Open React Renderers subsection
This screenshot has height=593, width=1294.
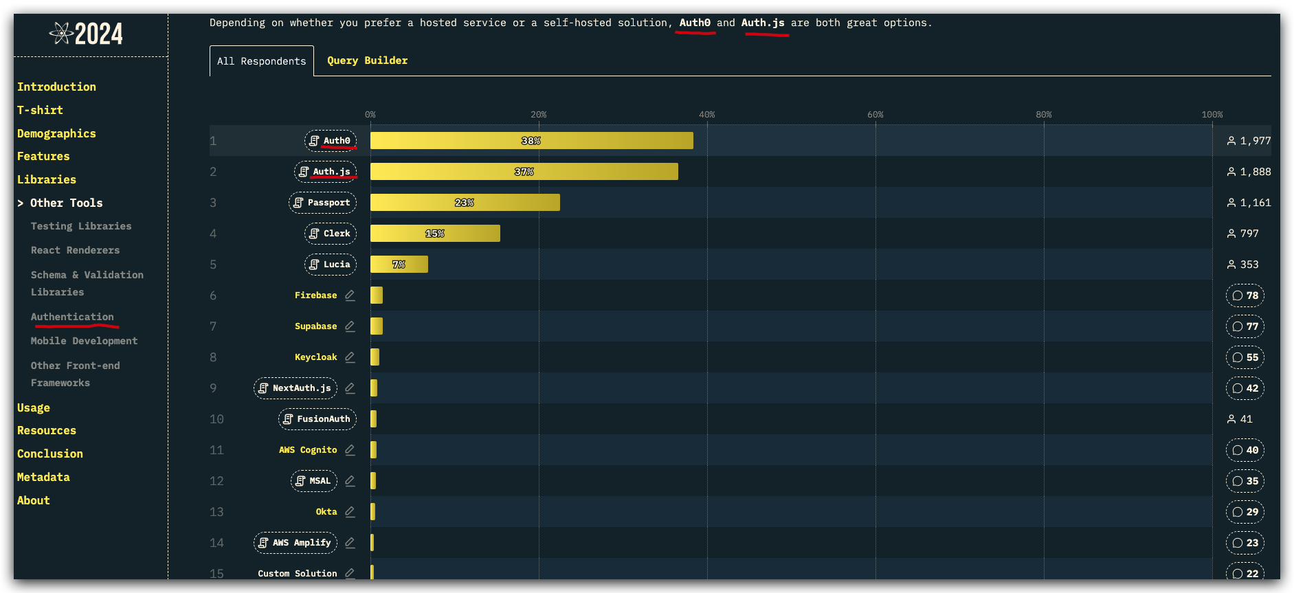[x=75, y=250]
